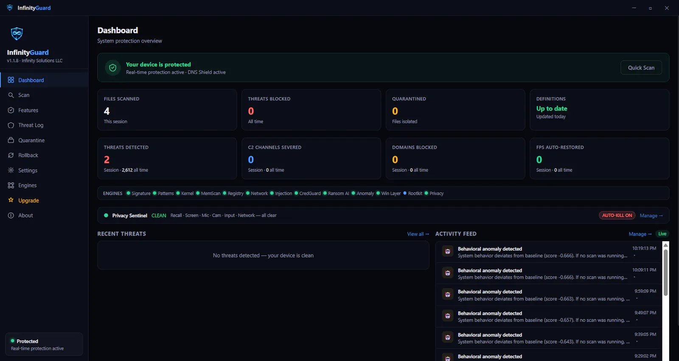Click the Privacy Sentinel green status dot
The height and width of the screenshot is (361, 679).
pyautogui.click(x=106, y=215)
